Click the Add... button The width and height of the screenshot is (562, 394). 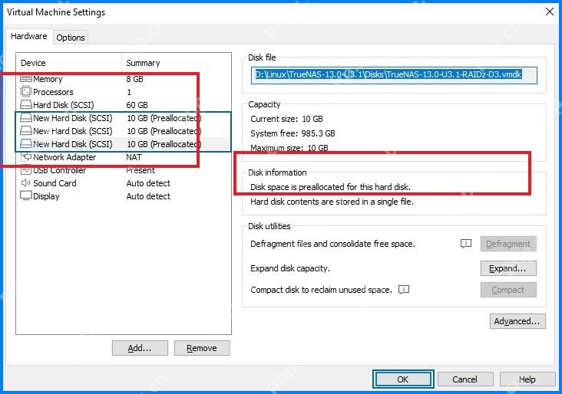[x=140, y=348]
